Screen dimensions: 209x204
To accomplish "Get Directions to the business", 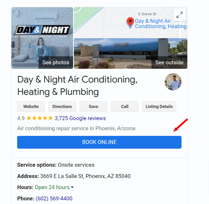I will (62, 107).
